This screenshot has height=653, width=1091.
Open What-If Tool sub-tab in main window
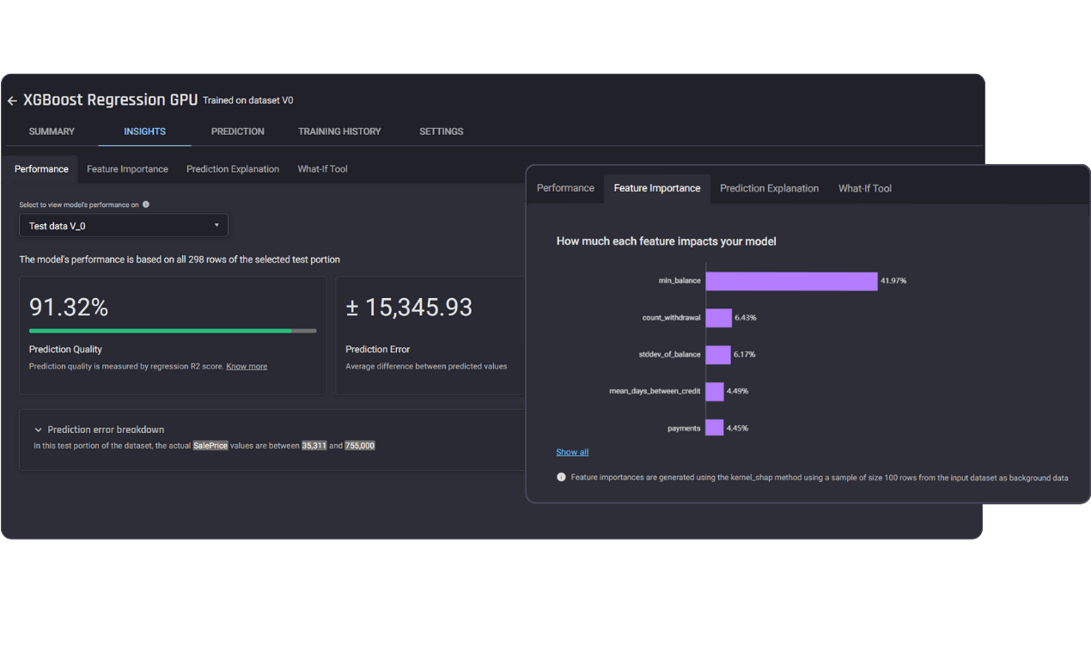322,169
